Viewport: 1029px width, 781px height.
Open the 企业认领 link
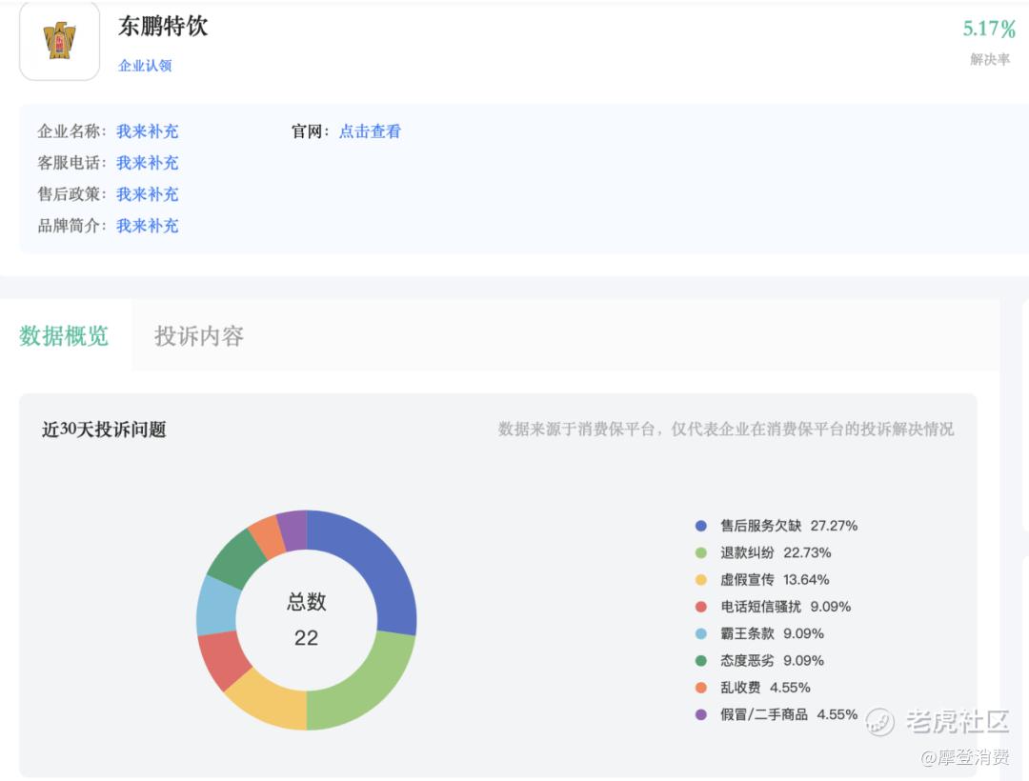coord(145,66)
